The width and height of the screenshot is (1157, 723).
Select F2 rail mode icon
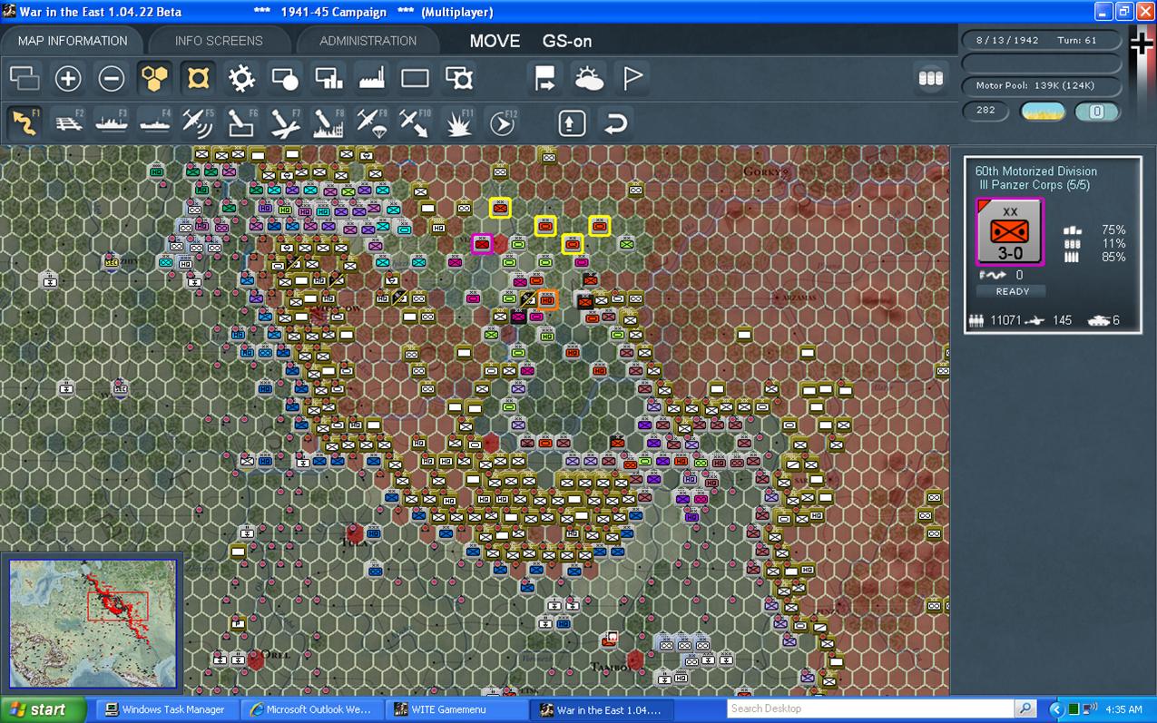point(68,122)
